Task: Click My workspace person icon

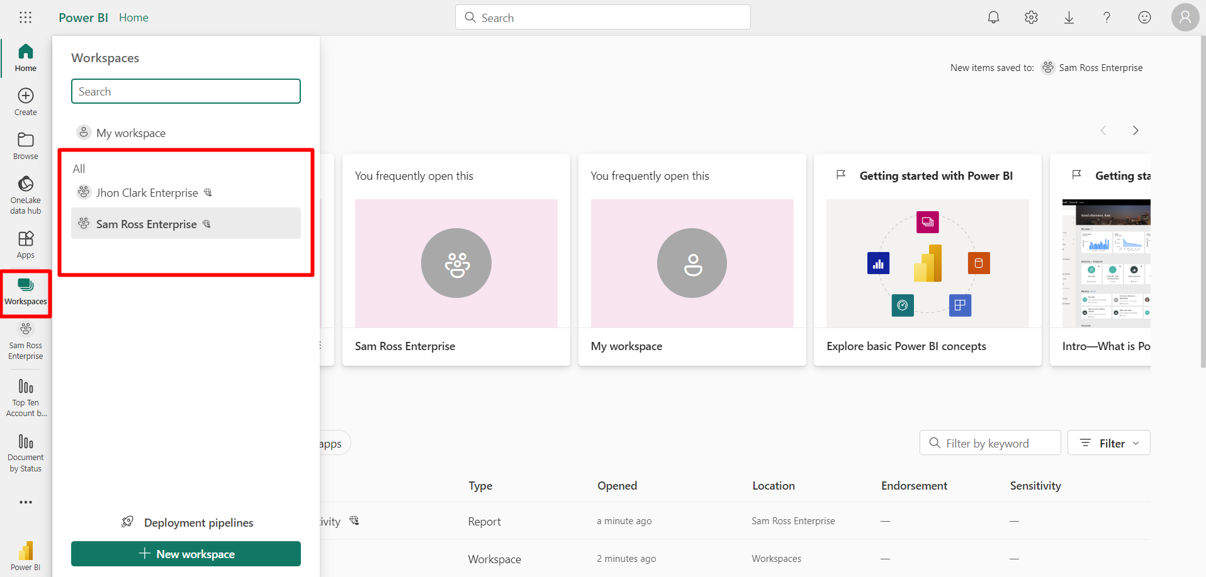Action: 84,132
